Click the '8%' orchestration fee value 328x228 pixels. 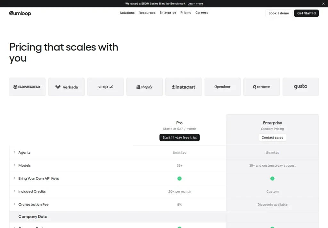click(x=179, y=204)
